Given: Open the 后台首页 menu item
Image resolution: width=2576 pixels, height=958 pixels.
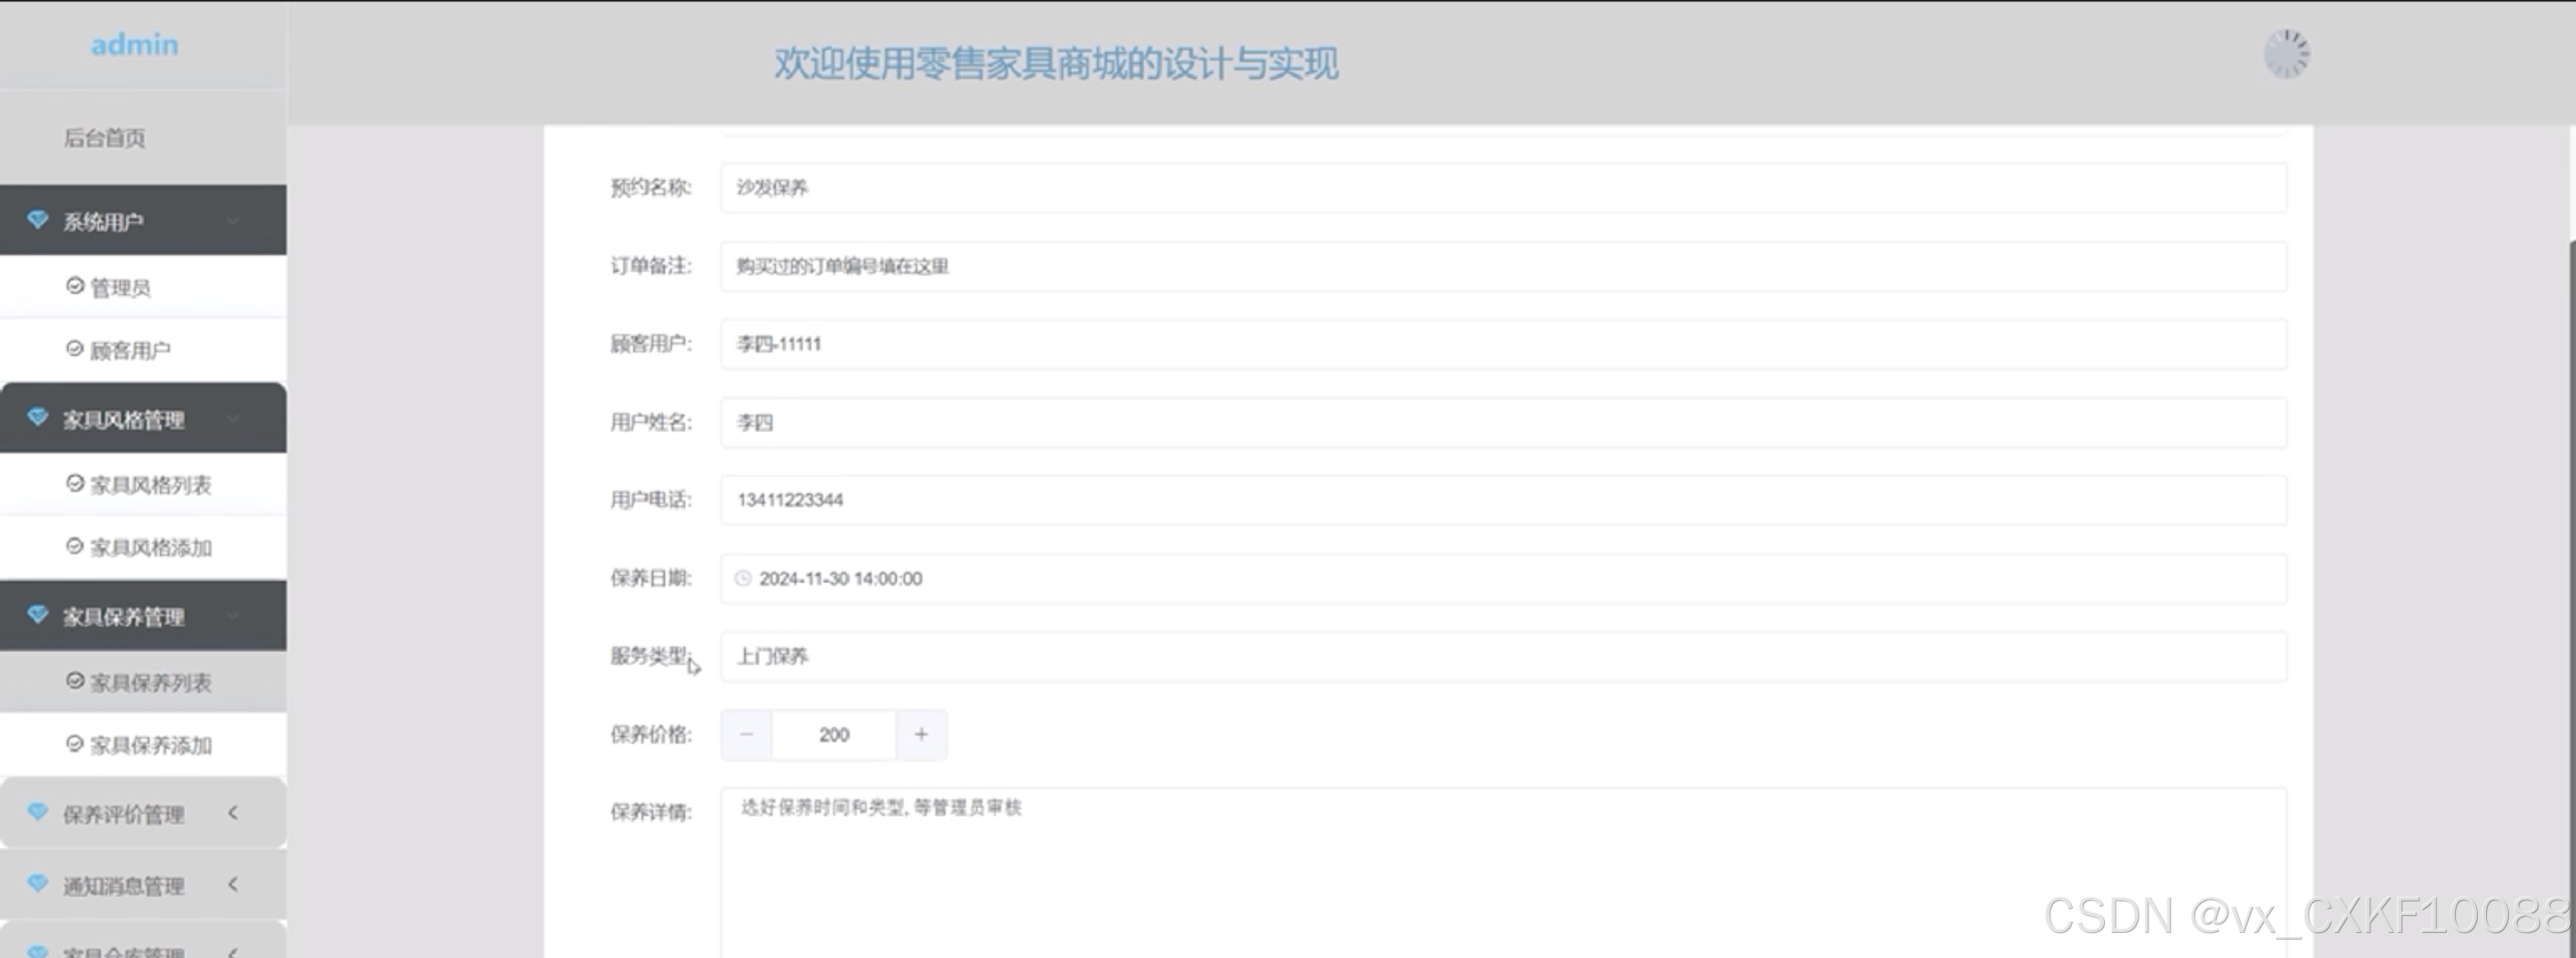Looking at the screenshot, I should [105, 138].
